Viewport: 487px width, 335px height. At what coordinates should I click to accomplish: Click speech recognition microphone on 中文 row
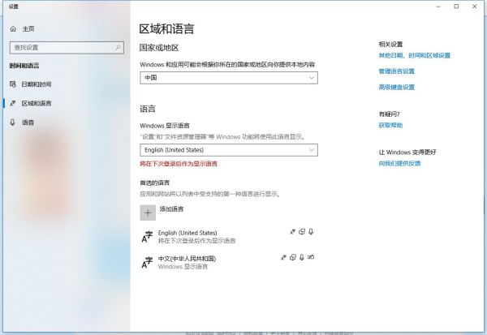click(x=302, y=257)
